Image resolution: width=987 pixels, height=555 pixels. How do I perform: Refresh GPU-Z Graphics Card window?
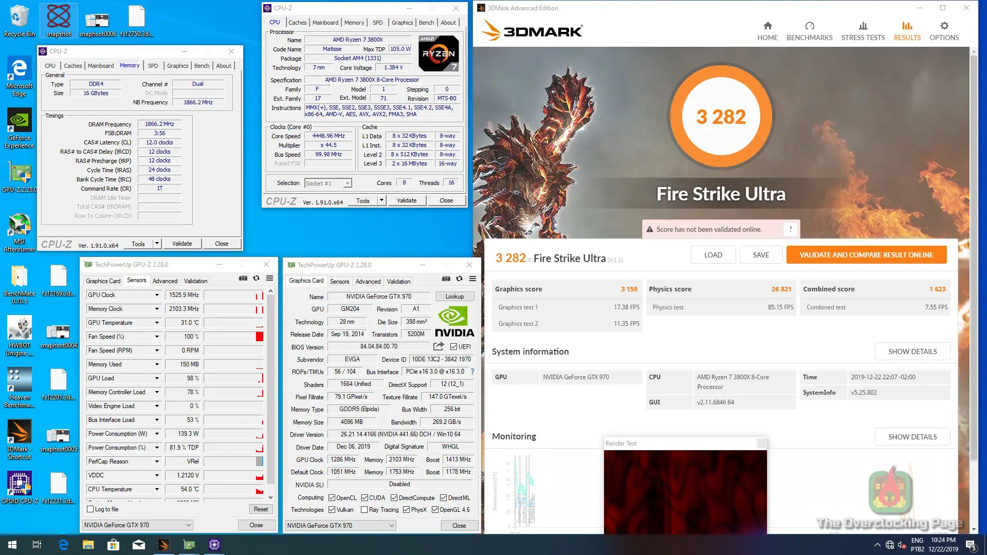pyautogui.click(x=459, y=279)
